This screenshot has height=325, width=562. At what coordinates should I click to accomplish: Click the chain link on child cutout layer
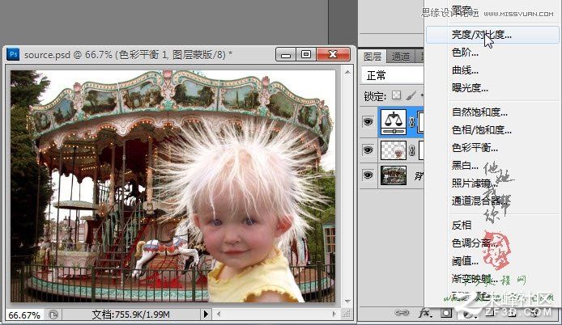[412, 150]
